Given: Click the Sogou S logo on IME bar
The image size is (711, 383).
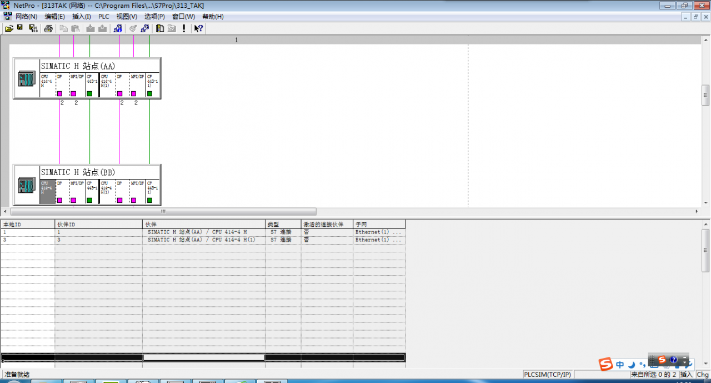Looking at the screenshot, I should point(605,364).
